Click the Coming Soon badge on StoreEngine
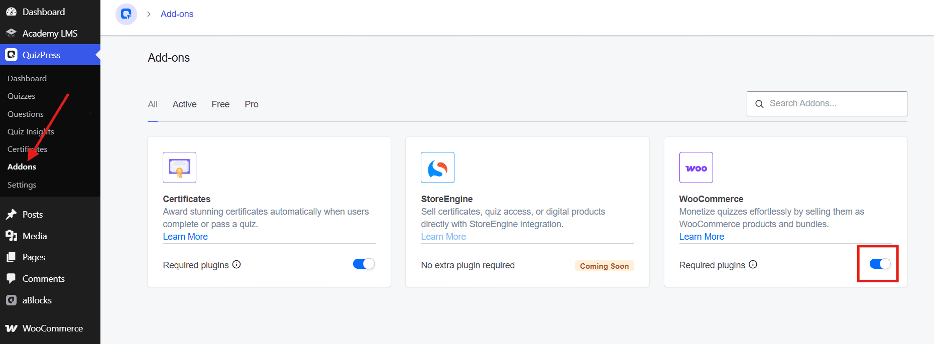Viewport: 934px width, 344px height. coord(605,266)
